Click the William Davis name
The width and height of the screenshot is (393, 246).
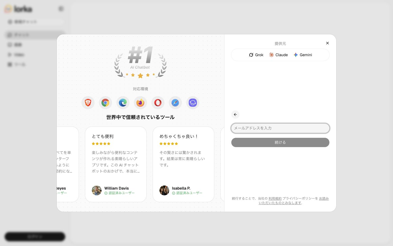tap(117, 188)
